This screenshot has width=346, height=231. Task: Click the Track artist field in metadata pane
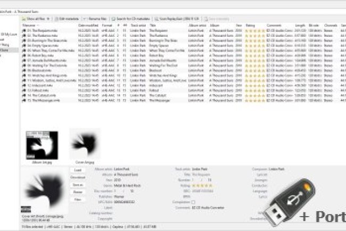[x=200, y=169]
